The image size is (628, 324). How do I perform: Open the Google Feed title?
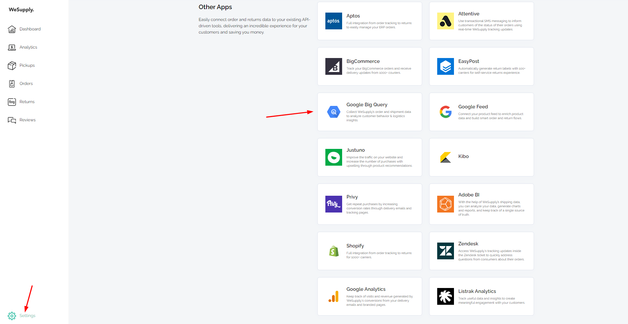[x=473, y=107]
